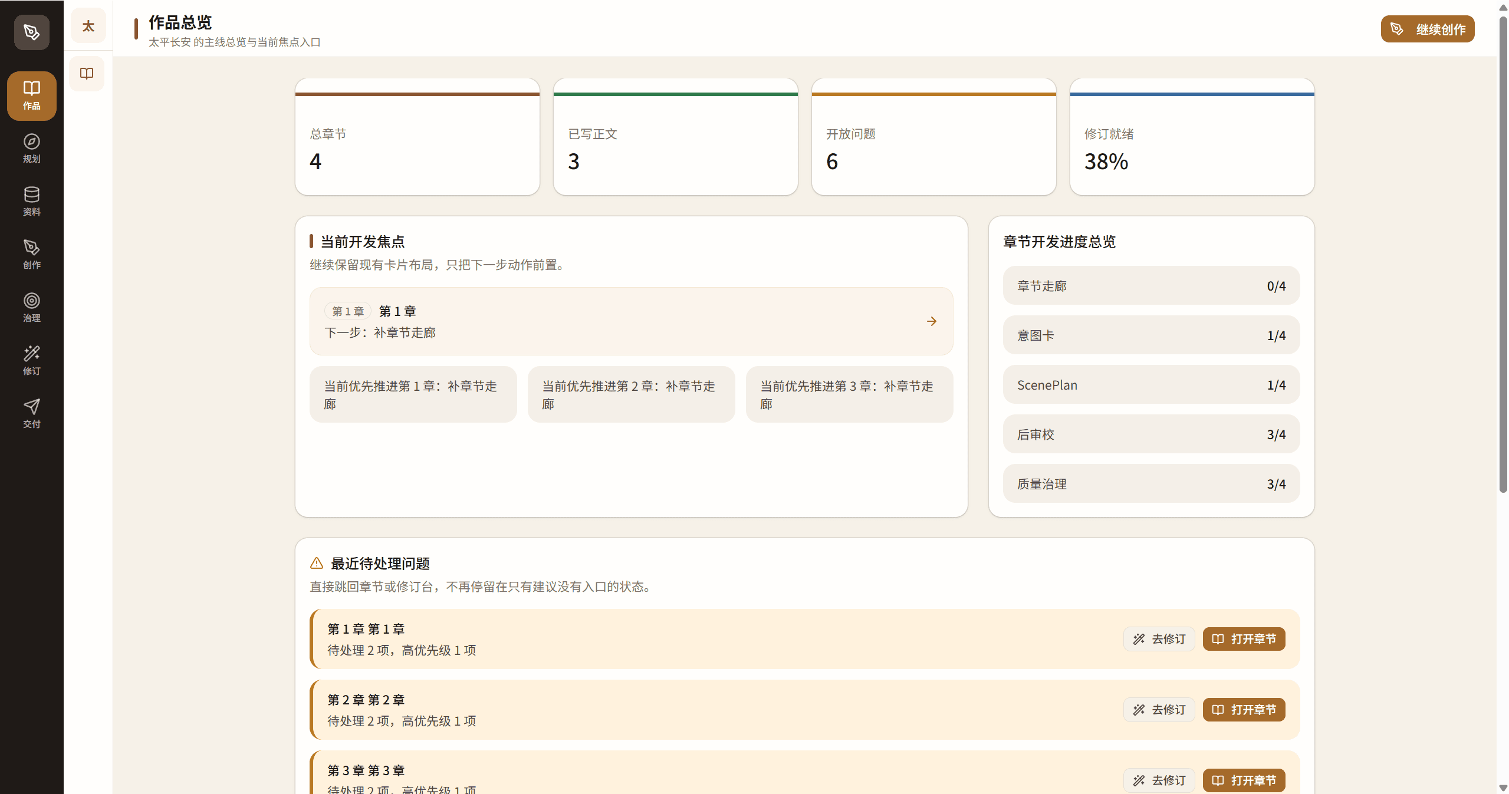Image resolution: width=1509 pixels, height=794 pixels.
Task: Click the arrow on the 第 1 章 focus card
Action: coord(931,321)
